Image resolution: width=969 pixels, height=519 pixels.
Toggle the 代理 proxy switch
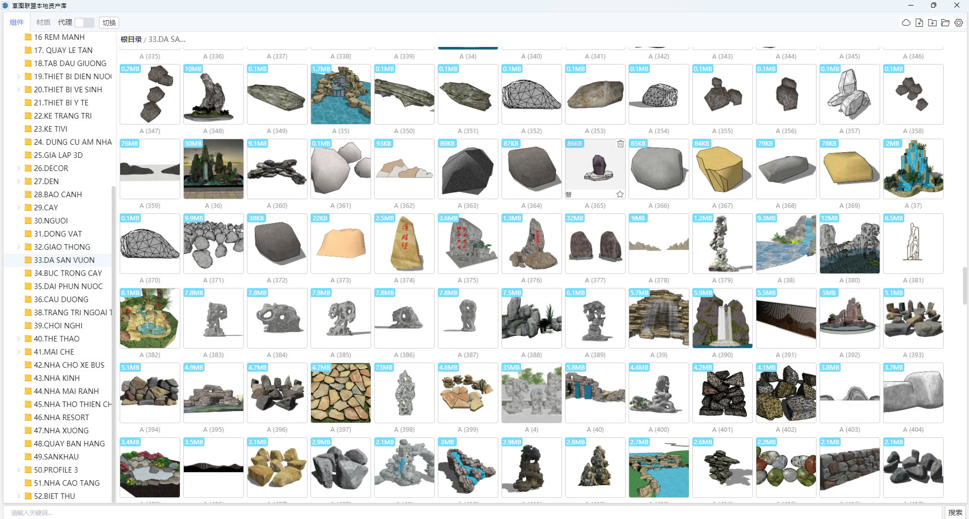[x=84, y=23]
